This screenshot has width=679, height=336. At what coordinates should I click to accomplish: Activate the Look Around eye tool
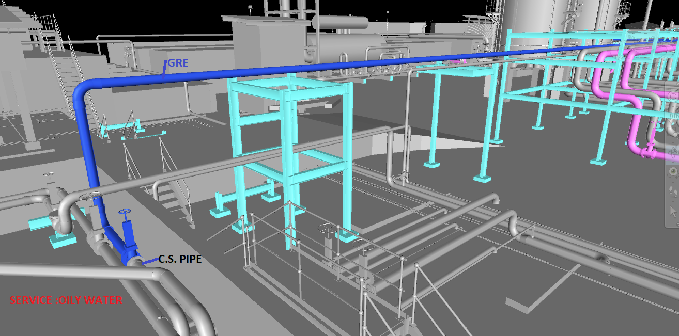click(674, 171)
